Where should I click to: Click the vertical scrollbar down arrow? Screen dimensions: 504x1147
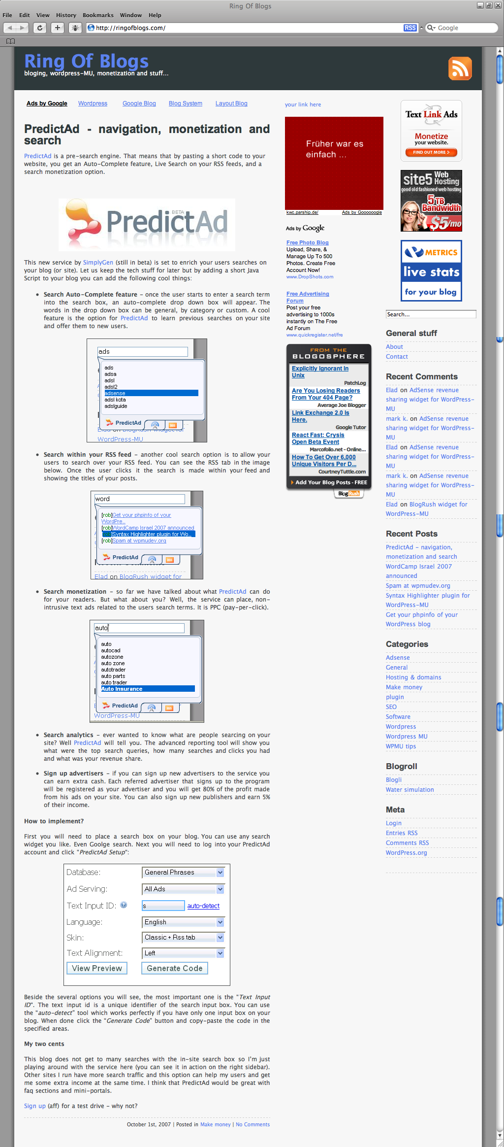(500, 1135)
